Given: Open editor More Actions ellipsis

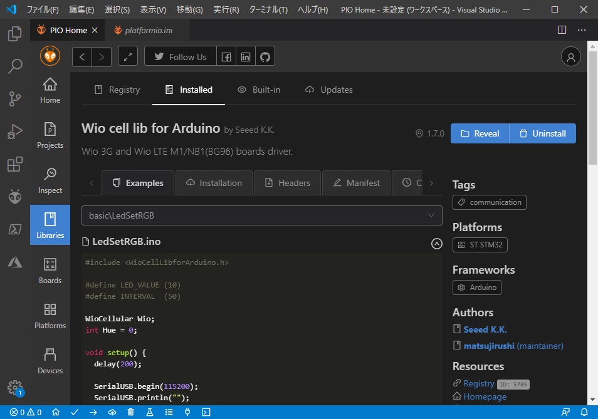Looking at the screenshot, I should (x=581, y=29).
